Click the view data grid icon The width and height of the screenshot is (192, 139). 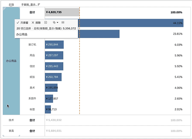pyautogui.click(x=63, y=22)
